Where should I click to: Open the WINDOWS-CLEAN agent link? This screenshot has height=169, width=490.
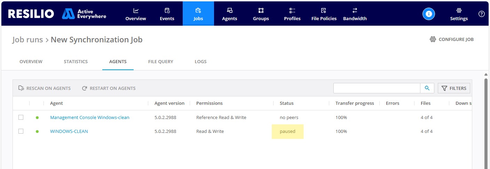point(69,131)
